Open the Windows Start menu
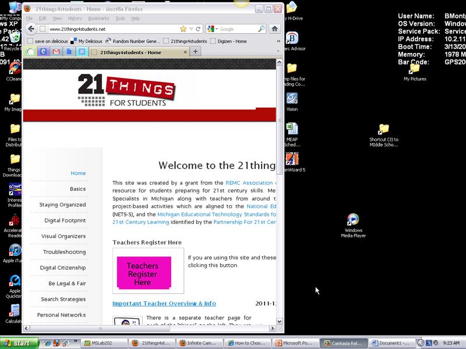 [x=20, y=343]
